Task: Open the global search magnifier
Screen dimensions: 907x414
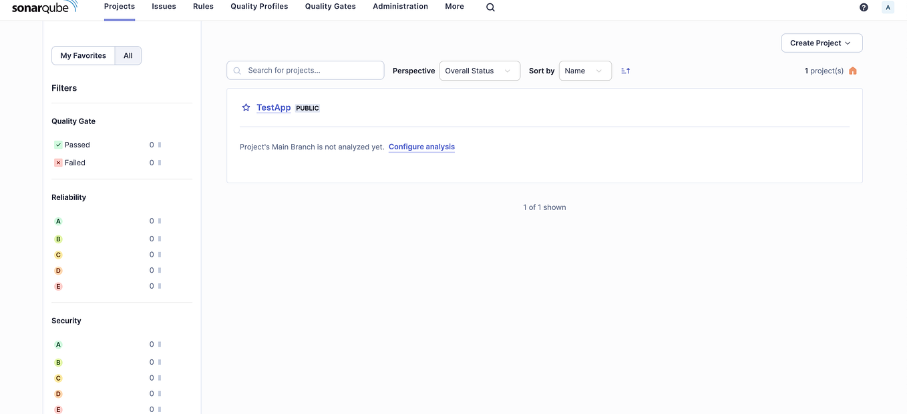Action: point(490,7)
